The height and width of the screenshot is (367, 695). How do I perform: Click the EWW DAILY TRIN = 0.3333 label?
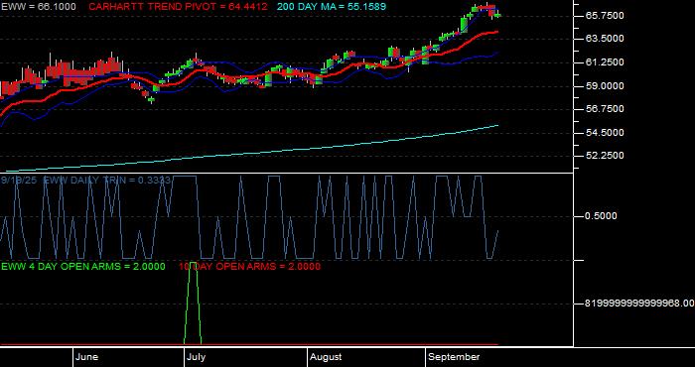pos(106,181)
